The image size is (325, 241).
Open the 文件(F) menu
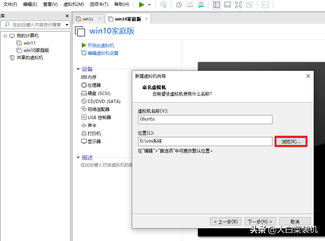point(10,4)
